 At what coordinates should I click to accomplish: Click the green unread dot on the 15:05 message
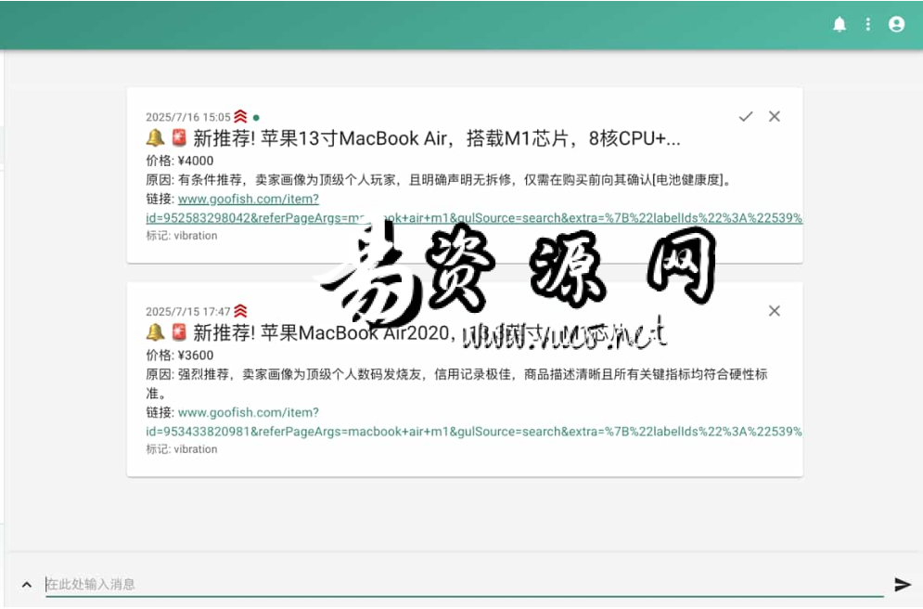click(x=256, y=117)
